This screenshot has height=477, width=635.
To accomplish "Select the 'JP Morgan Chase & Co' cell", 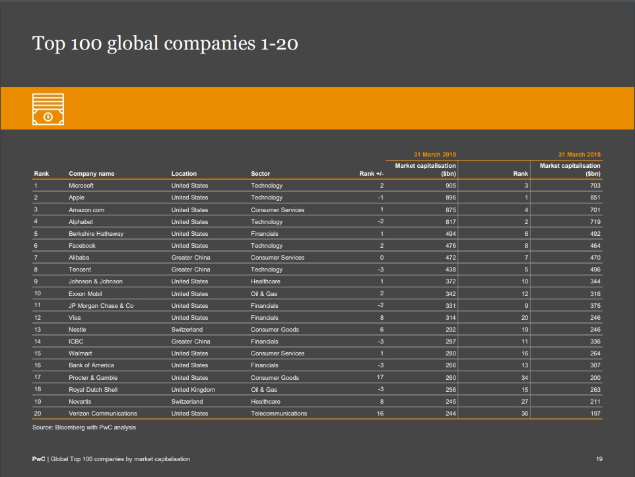I will click(101, 306).
